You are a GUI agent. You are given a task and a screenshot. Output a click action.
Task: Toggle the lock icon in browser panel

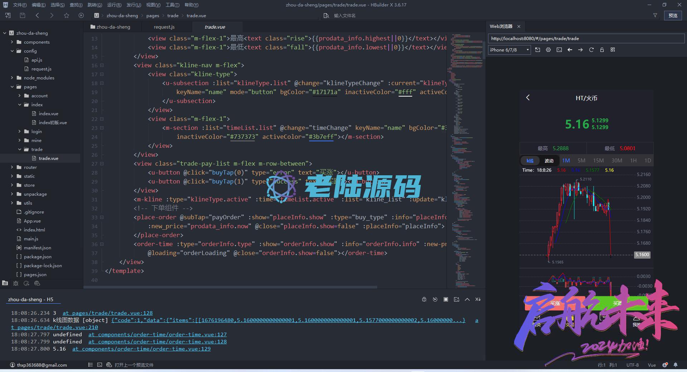click(602, 50)
